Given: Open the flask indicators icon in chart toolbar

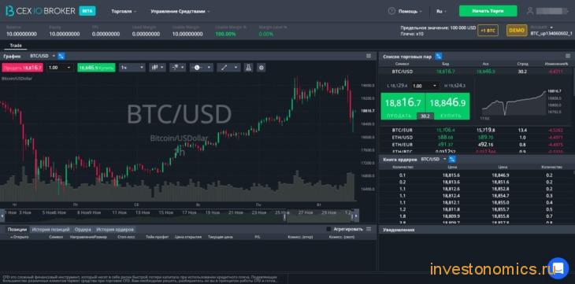Looking at the screenshot, I should pyautogui.click(x=248, y=68).
